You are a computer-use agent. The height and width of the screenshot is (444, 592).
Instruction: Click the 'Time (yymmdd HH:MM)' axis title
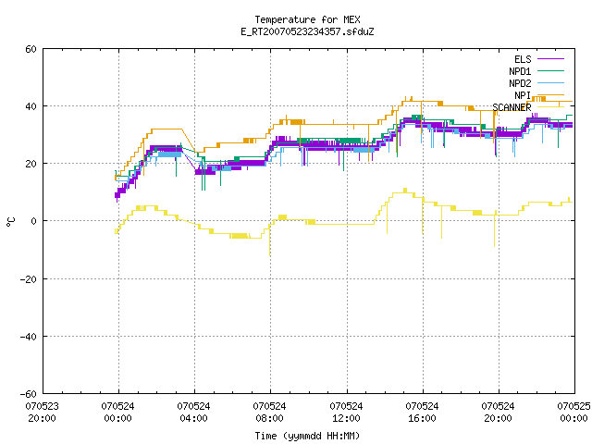coord(307,436)
